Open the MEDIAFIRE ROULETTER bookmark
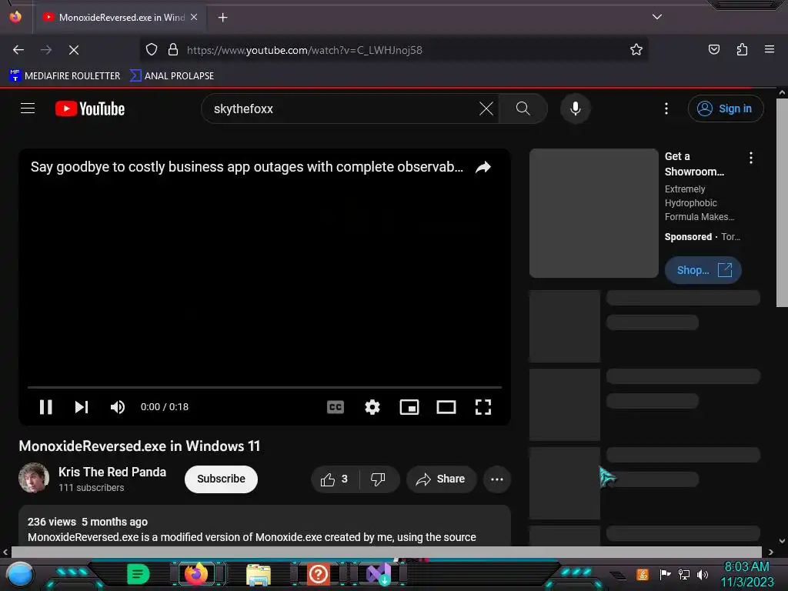Screen dimensions: 788x591 65,76
